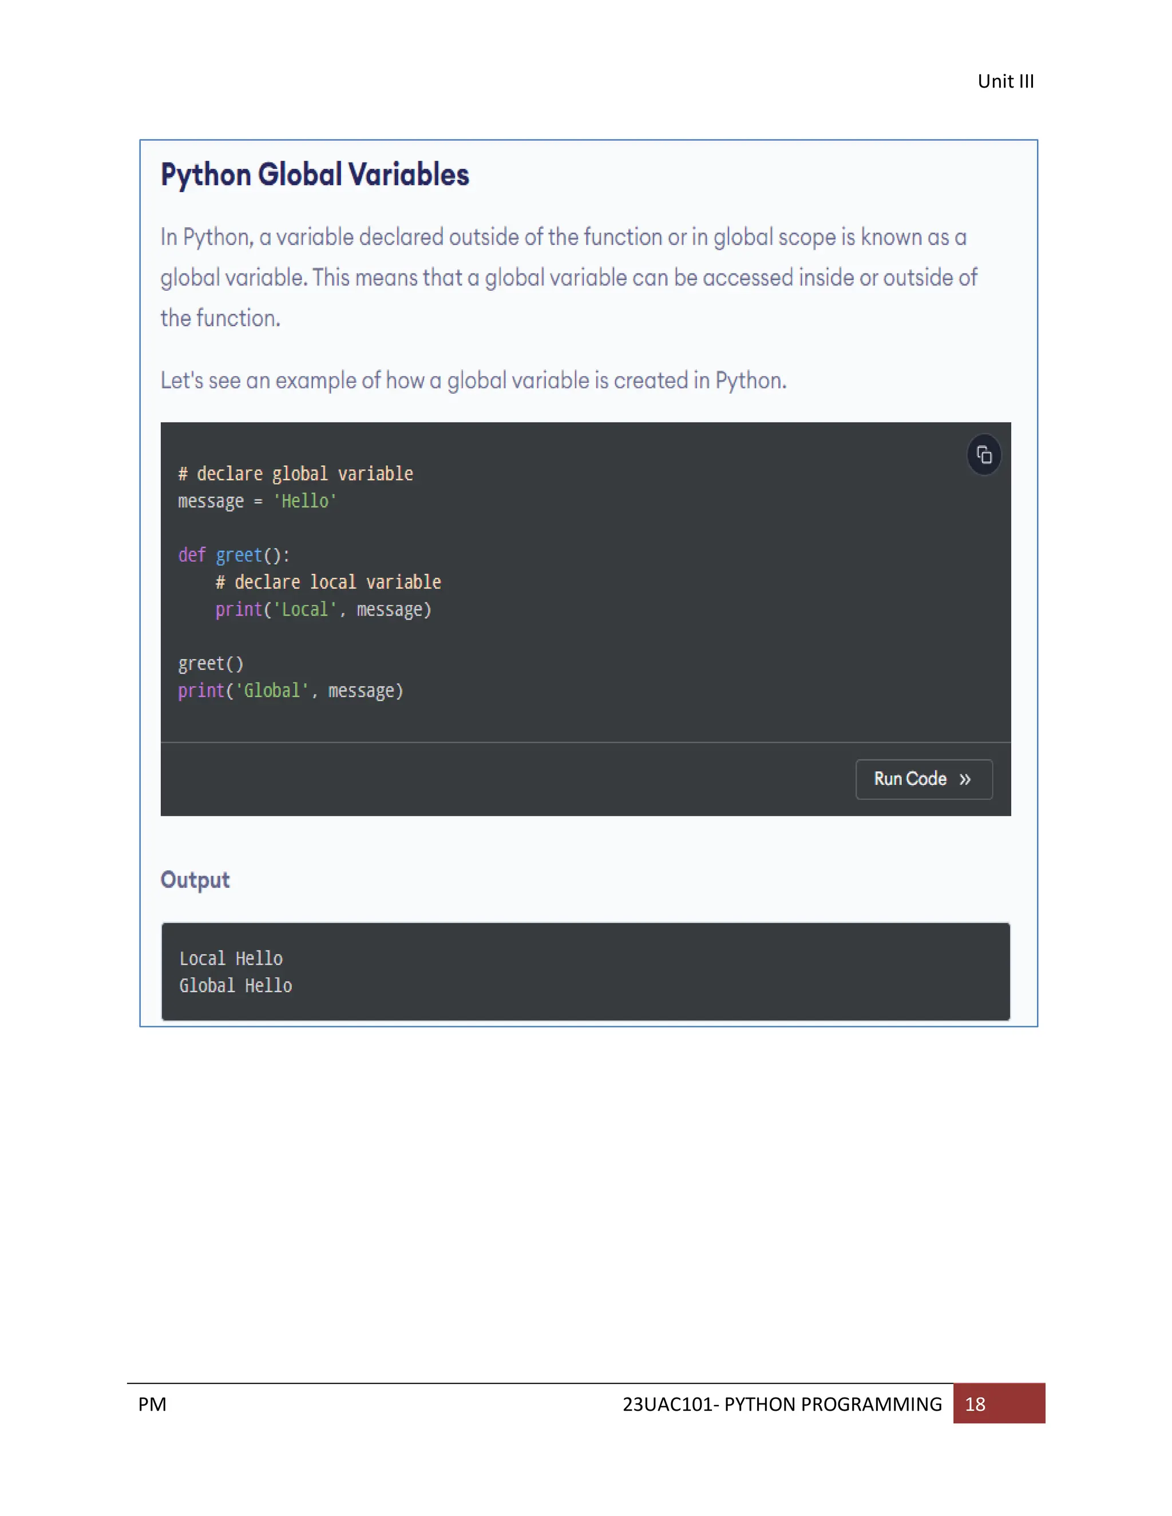Click the '# declare local variable' comment
This screenshot has width=1172, height=1516.
point(328,582)
